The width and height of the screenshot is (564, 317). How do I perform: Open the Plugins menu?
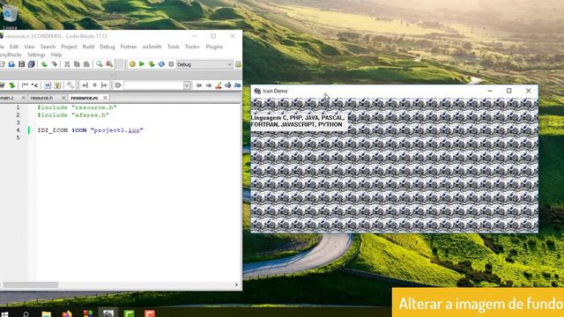214,47
